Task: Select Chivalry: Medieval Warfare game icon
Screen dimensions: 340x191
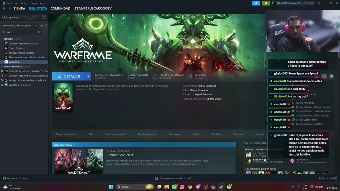Action: [x=6, y=44]
